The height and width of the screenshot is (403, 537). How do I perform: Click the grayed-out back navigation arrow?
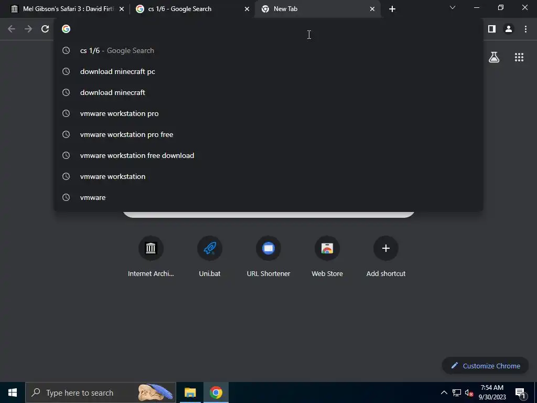[12, 29]
